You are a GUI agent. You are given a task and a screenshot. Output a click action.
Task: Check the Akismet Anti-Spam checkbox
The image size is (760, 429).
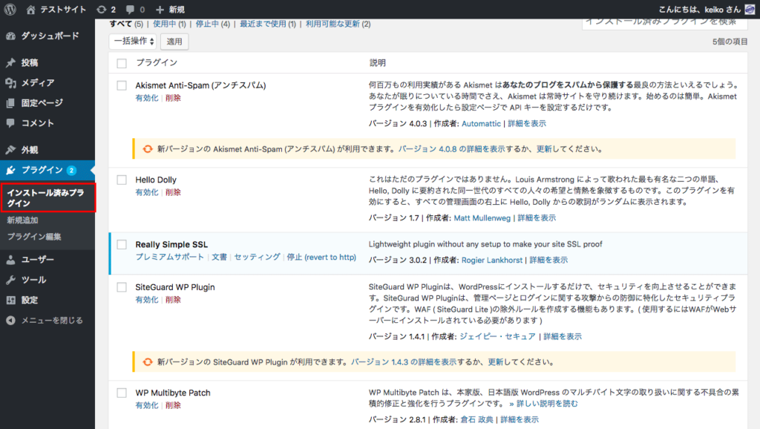[122, 86]
